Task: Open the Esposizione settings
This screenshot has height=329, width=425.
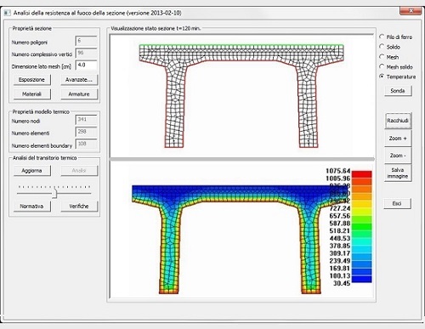Action: (x=32, y=80)
